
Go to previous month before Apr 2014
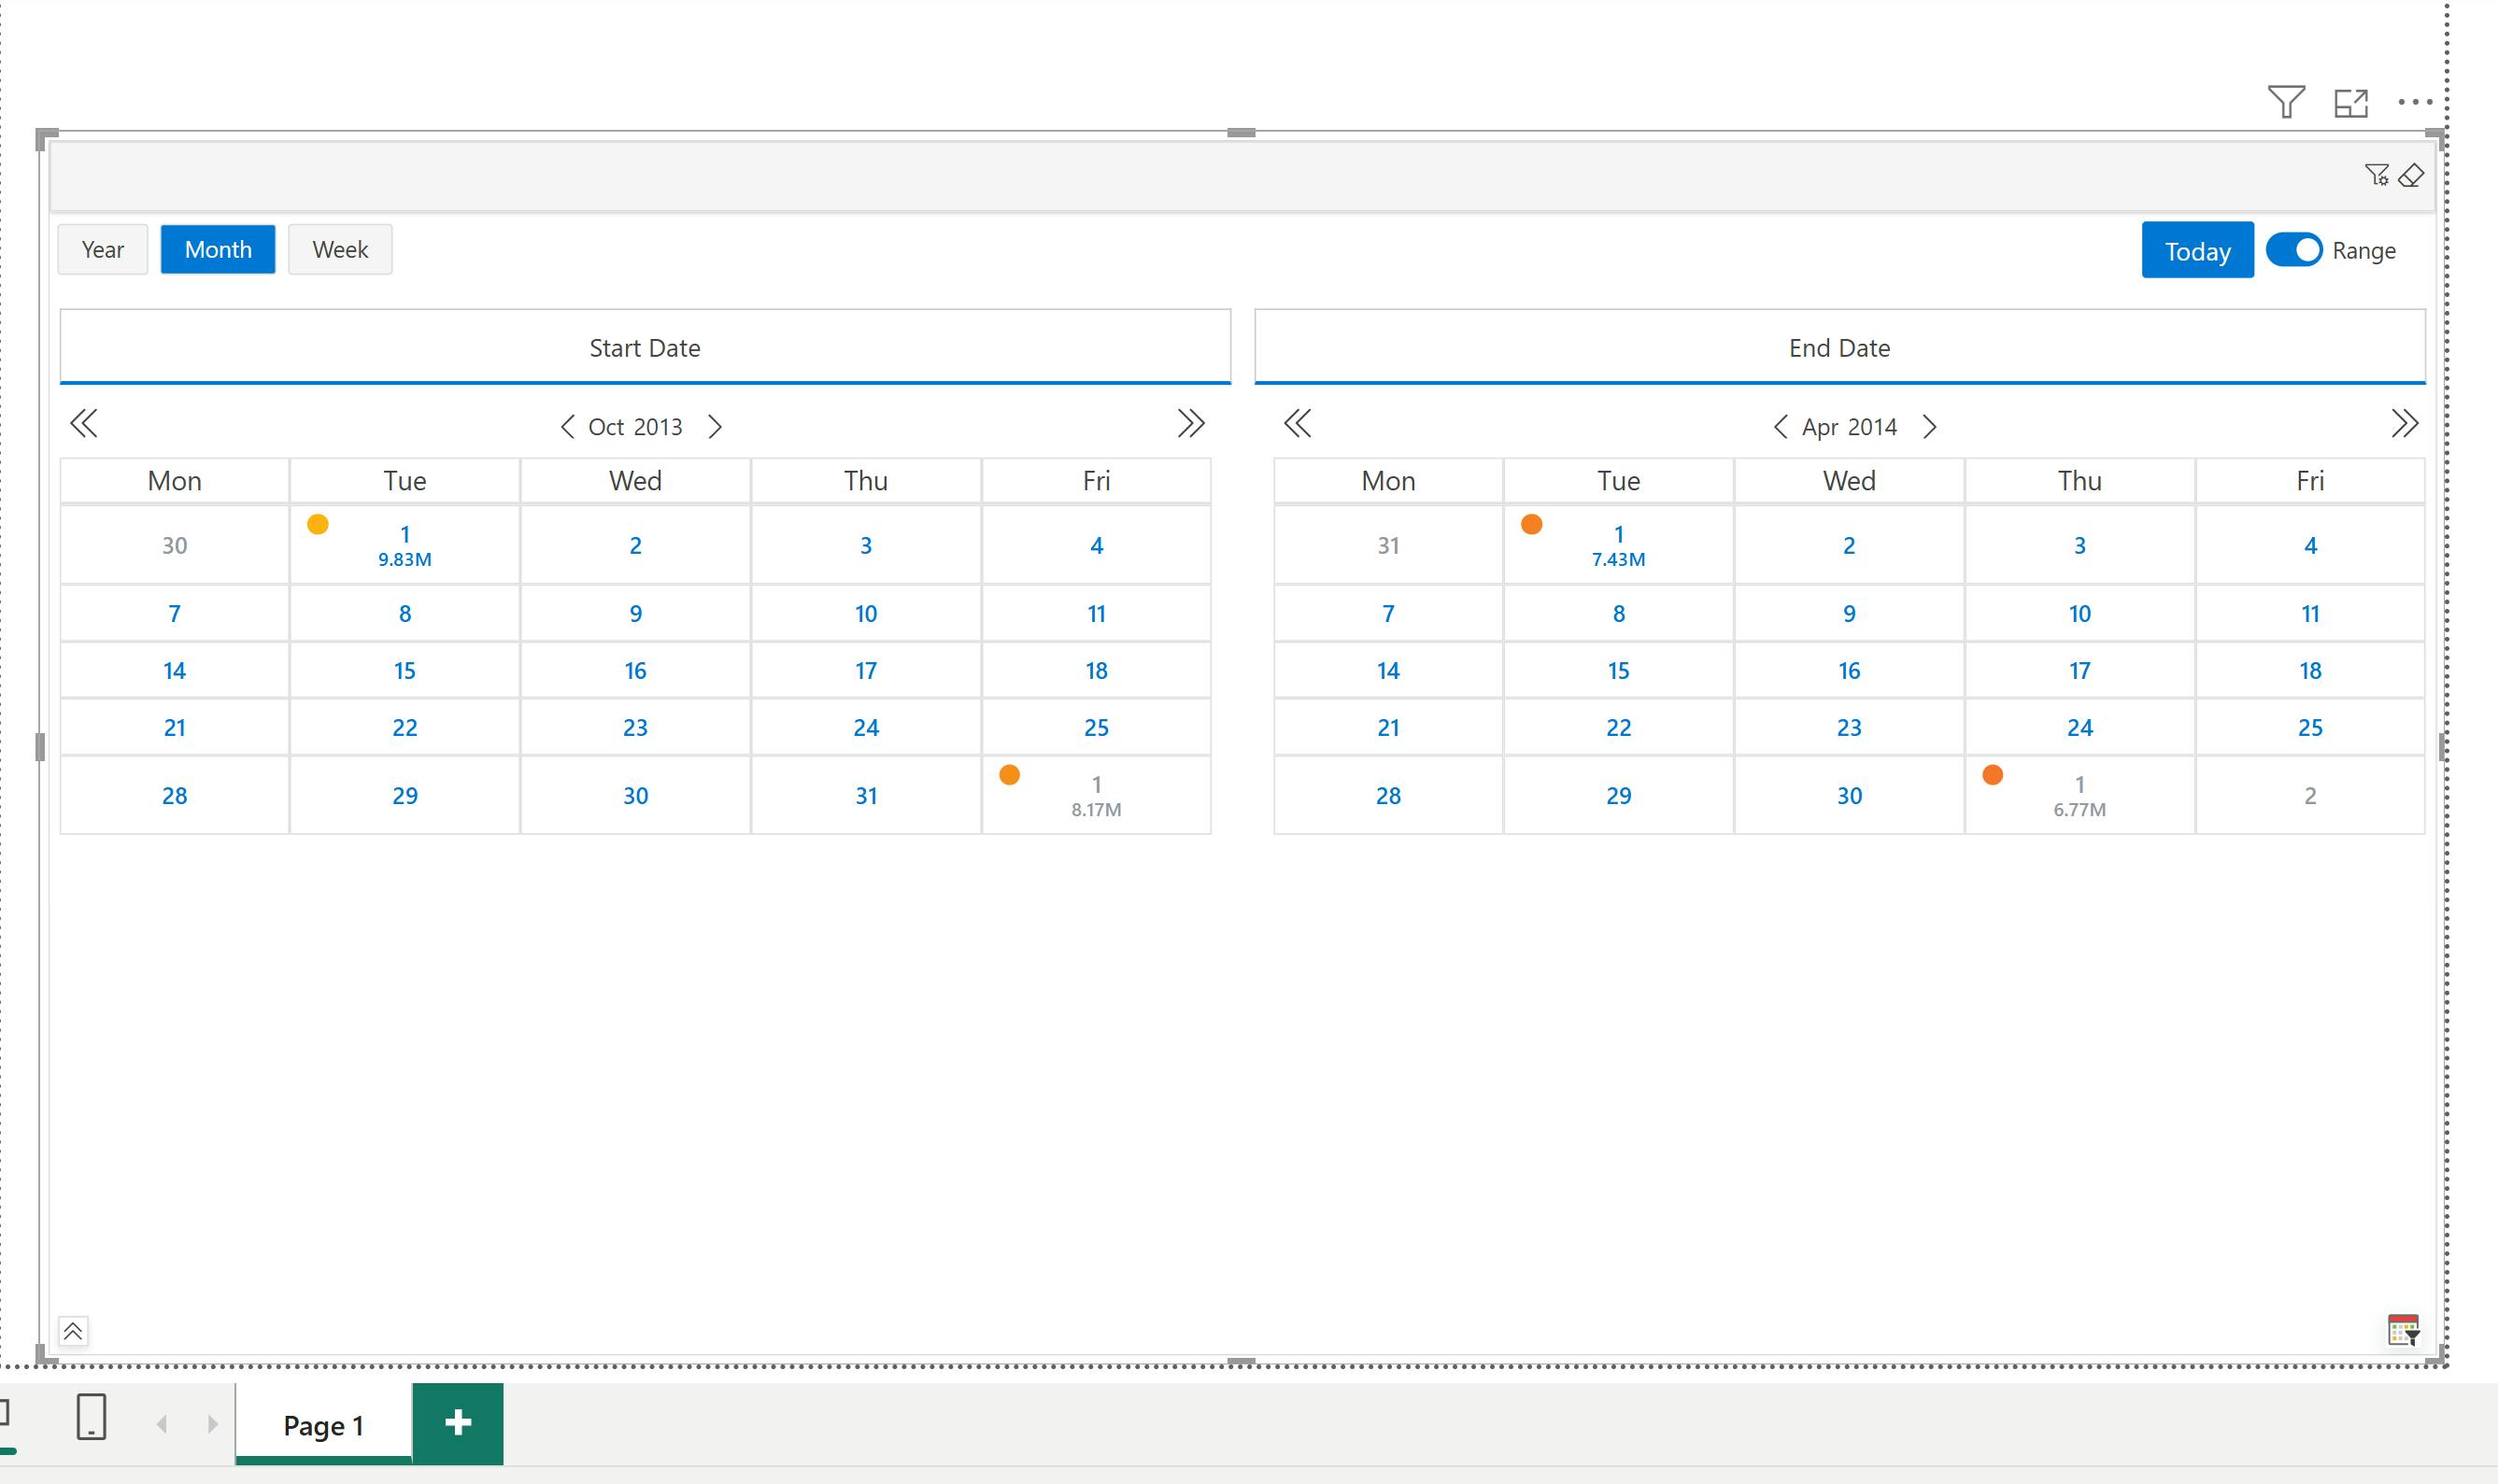tap(1780, 427)
